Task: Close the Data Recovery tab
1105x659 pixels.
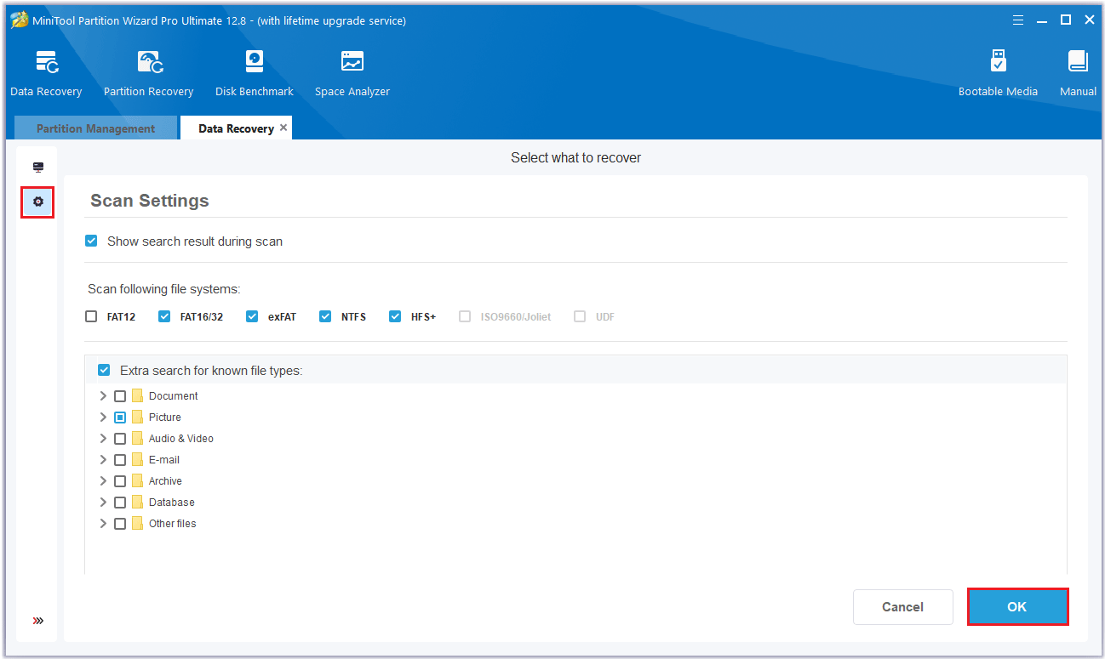Action: click(283, 128)
